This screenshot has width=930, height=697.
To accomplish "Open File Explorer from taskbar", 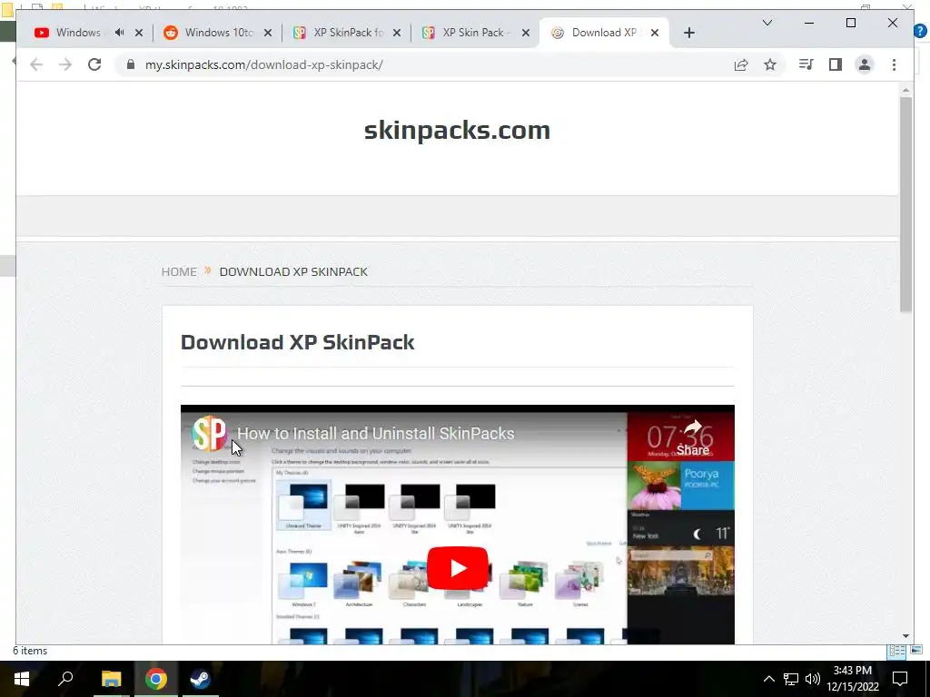I will click(111, 679).
